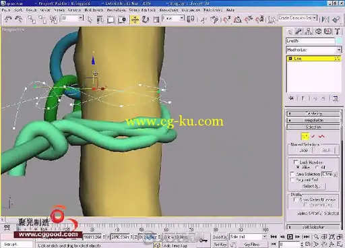Select the Select Object arrow tool

tap(90, 20)
